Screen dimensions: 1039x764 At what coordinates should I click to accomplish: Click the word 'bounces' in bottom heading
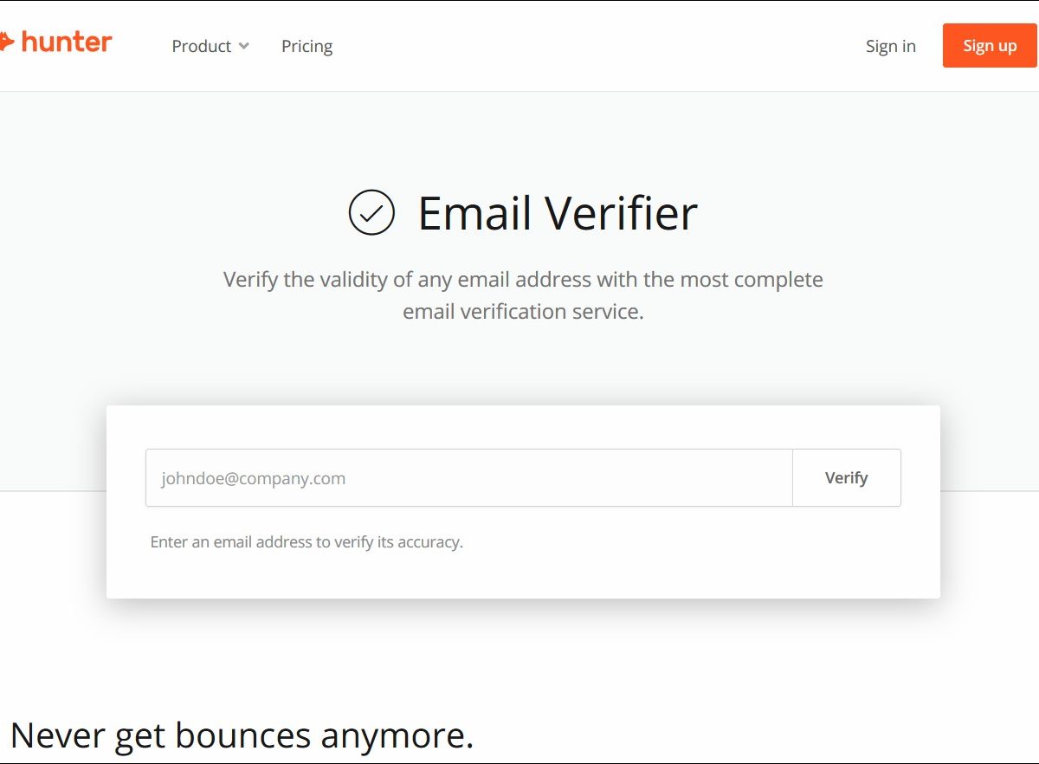(242, 735)
